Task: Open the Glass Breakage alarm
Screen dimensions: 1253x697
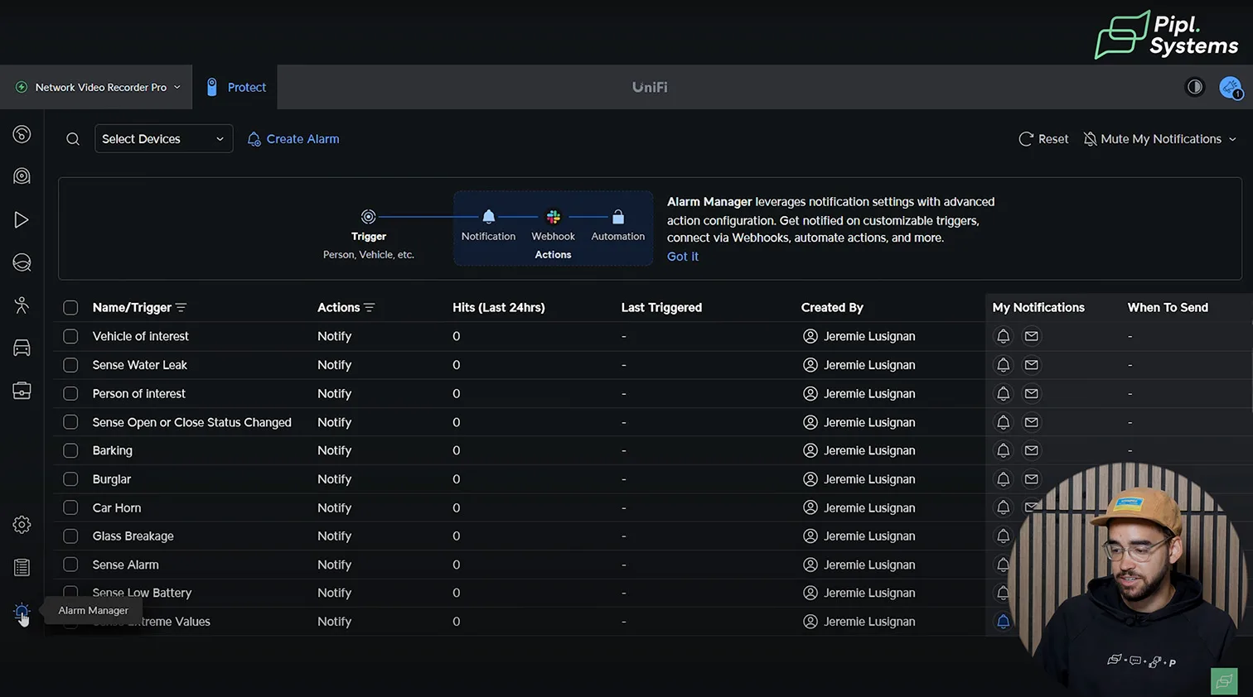Action: click(133, 536)
